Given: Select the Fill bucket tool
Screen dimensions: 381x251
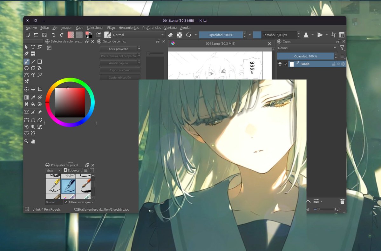Looking at the screenshot, I should point(33,104).
